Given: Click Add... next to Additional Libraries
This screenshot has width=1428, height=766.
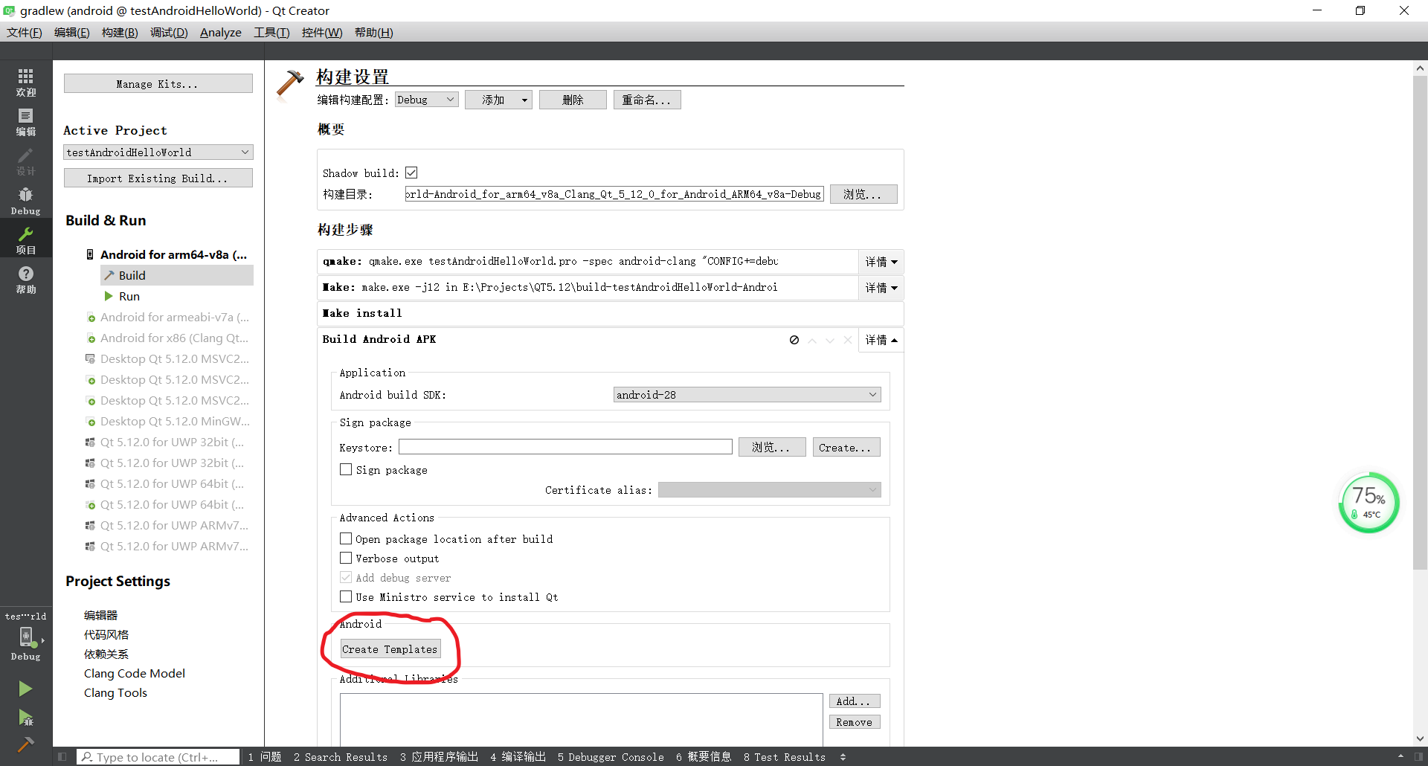Looking at the screenshot, I should [854, 701].
